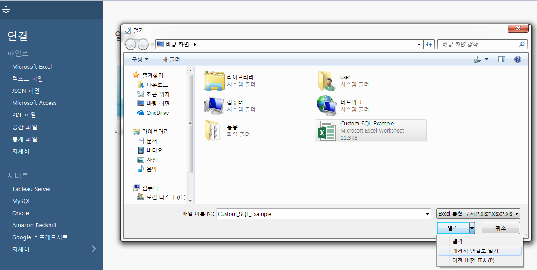537x270 pixels.
Task: Open the 구성 dropdown menu
Action: (140, 59)
